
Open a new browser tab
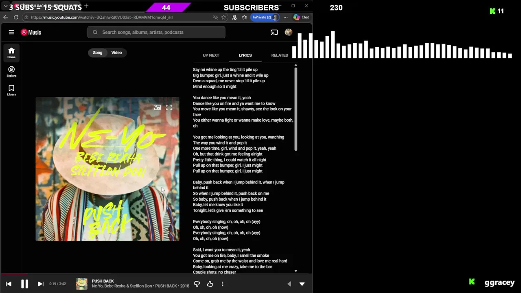click(86, 6)
